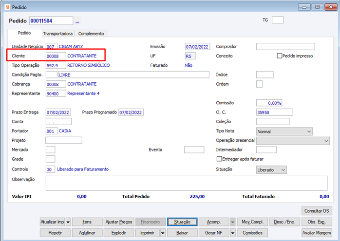Click the Consultar OS button
340x241 pixels.
tap(317, 211)
